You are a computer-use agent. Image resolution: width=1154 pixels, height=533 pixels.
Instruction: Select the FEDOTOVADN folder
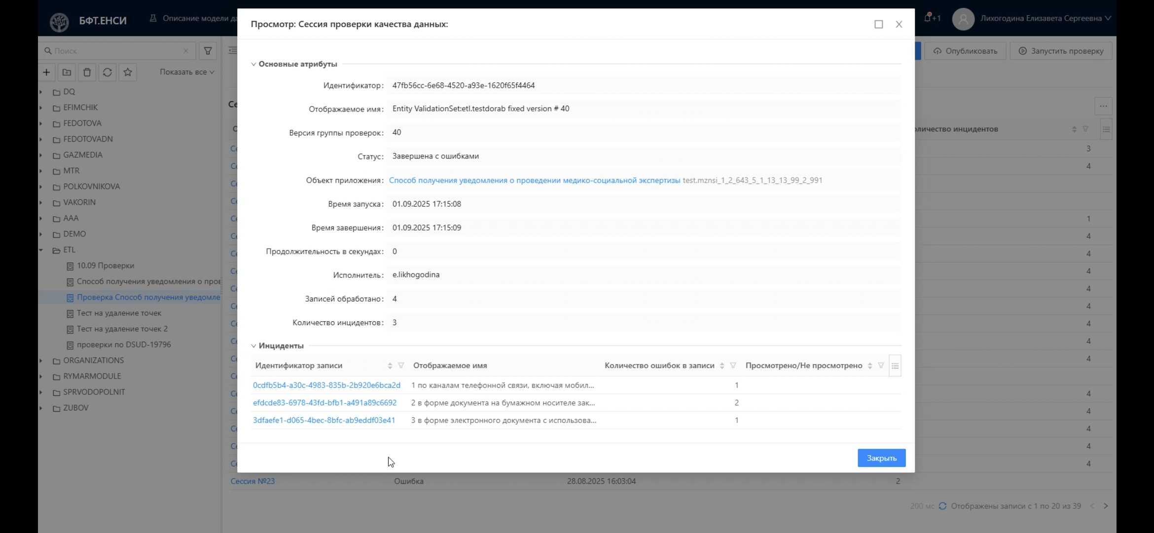[88, 139]
